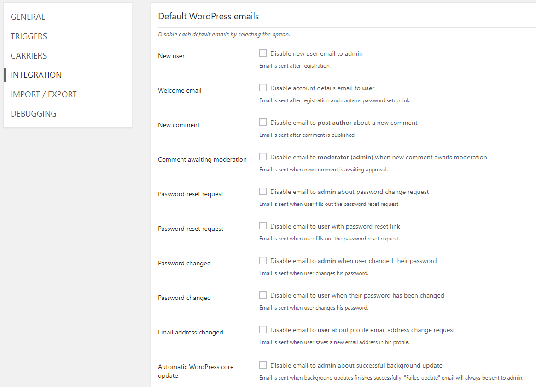Open the Import / Export section
Image resolution: width=536 pixels, height=387 pixels.
pyautogui.click(x=44, y=94)
